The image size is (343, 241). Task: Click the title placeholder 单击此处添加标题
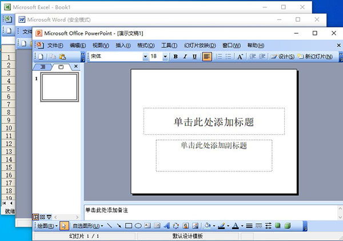[214, 122]
